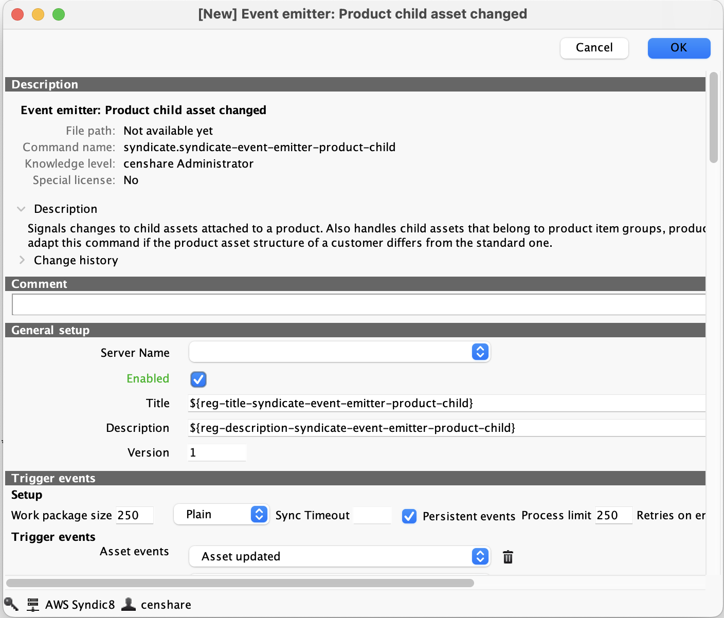Click the vertical scrollbar thumb
The height and width of the screenshot is (618, 724).
[x=713, y=117]
